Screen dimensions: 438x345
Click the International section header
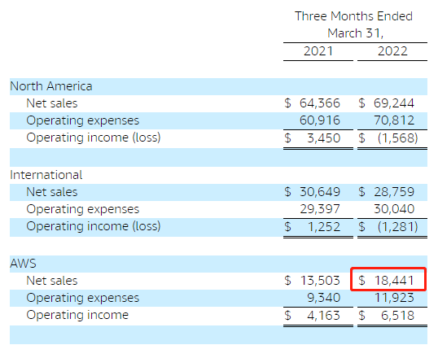coord(46,175)
